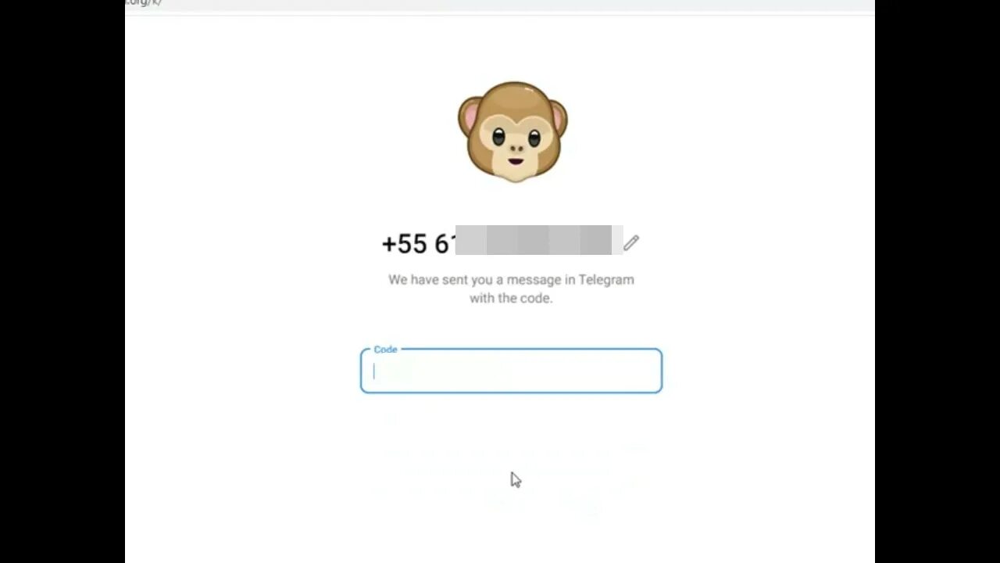This screenshot has height=563, width=1000.
Task: Focus the Code input field
Action: (511, 371)
